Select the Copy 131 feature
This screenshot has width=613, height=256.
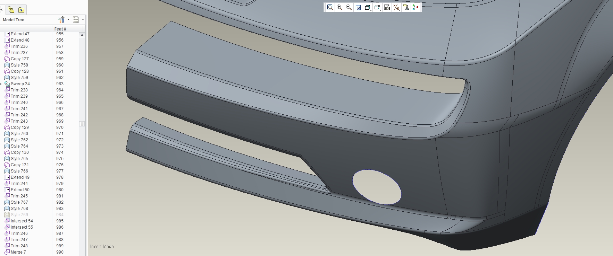pyautogui.click(x=20, y=165)
